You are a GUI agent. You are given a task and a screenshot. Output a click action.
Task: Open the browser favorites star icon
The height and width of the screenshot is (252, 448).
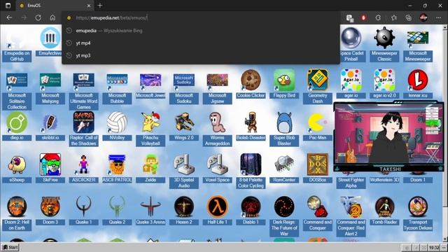tap(393, 17)
